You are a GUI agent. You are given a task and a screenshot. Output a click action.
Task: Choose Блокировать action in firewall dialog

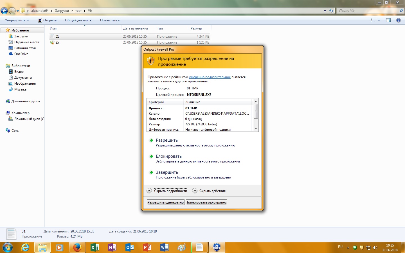point(169,156)
